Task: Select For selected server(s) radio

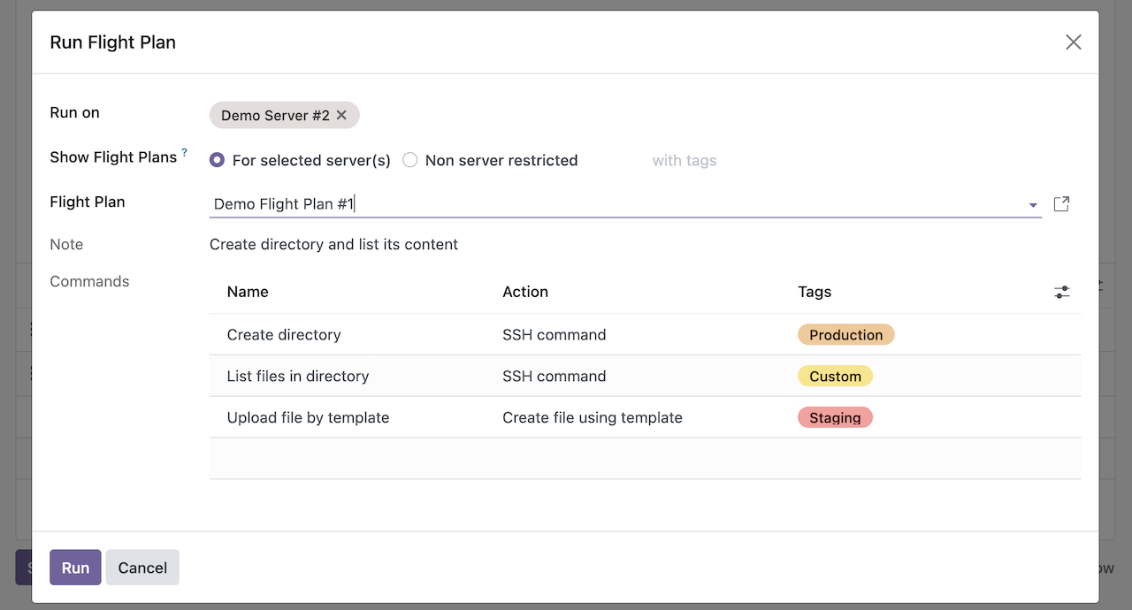Action: pyautogui.click(x=218, y=161)
